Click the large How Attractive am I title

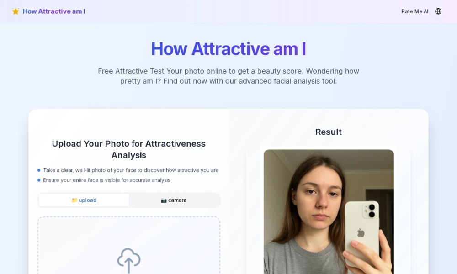228,48
